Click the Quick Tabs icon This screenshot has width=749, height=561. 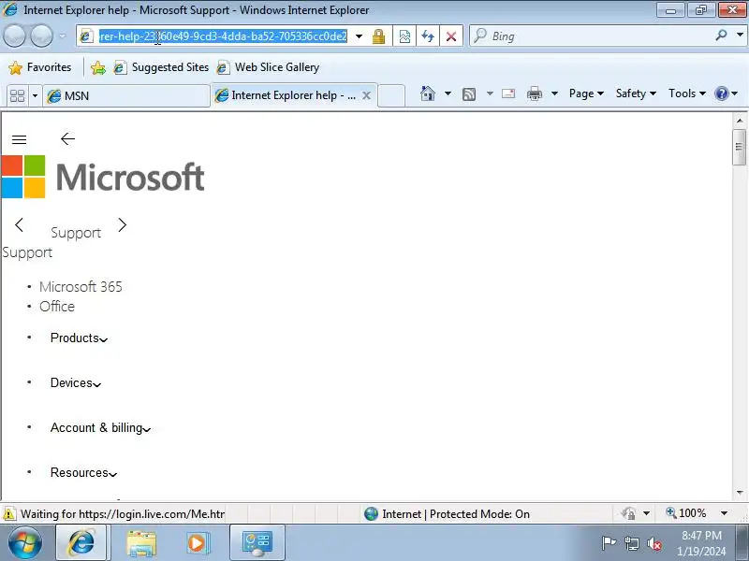(x=18, y=96)
